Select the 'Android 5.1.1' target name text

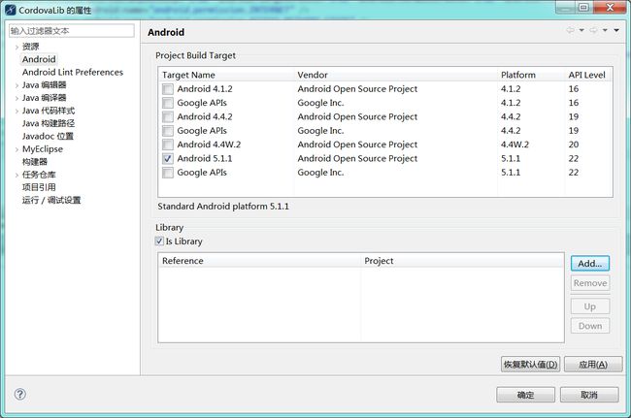click(205, 158)
